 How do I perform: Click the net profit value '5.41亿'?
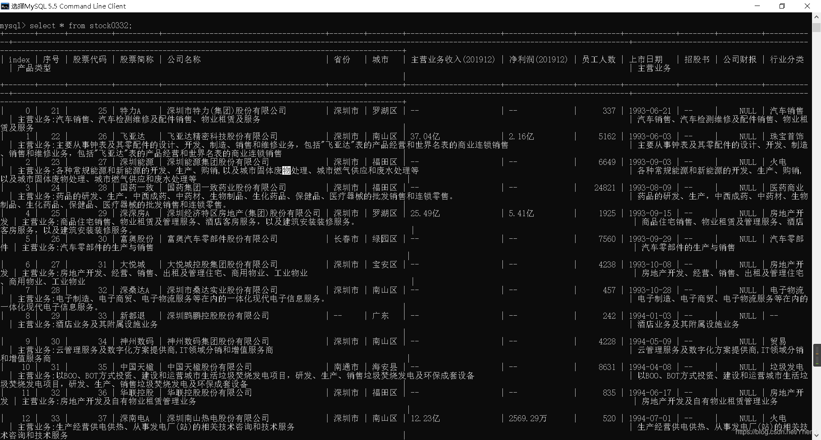[521, 213]
